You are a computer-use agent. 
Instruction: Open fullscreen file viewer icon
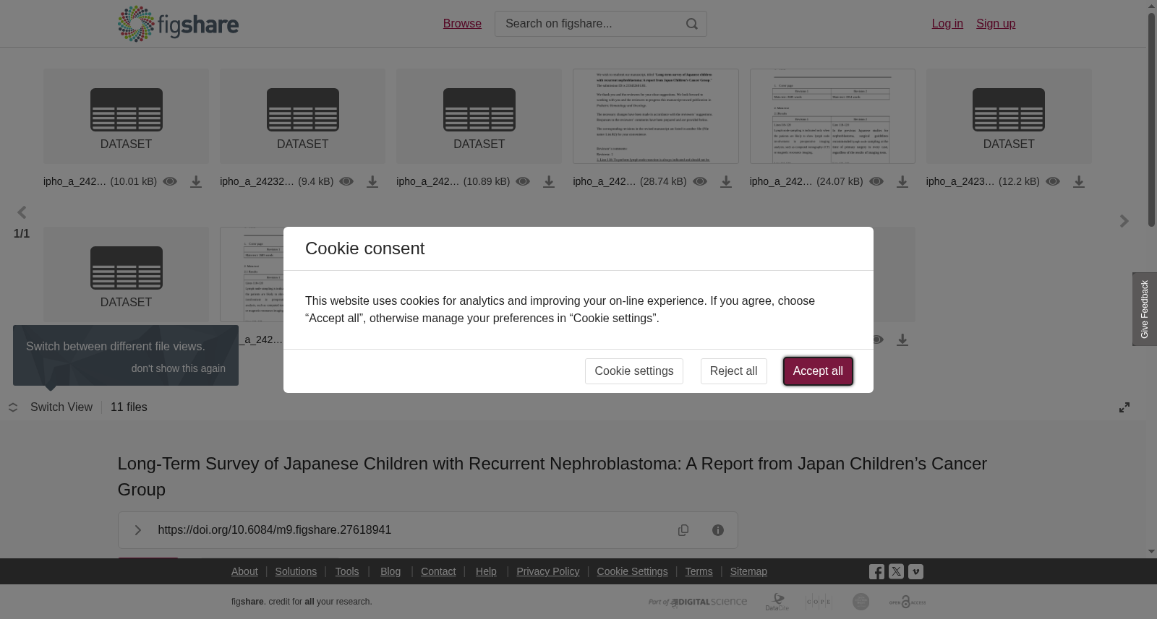(1124, 407)
